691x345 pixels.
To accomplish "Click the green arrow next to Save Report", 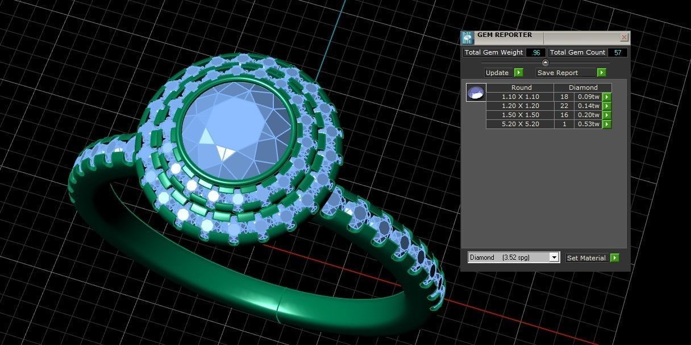I will (x=602, y=73).
